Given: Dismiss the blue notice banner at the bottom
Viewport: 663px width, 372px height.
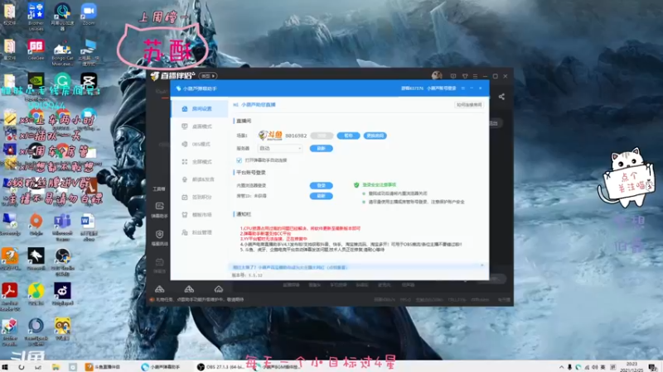Looking at the screenshot, I should [482, 265].
